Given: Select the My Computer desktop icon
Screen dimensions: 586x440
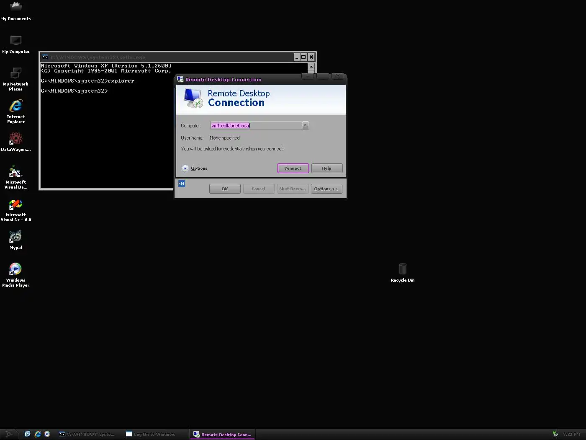Looking at the screenshot, I should 15,44.
